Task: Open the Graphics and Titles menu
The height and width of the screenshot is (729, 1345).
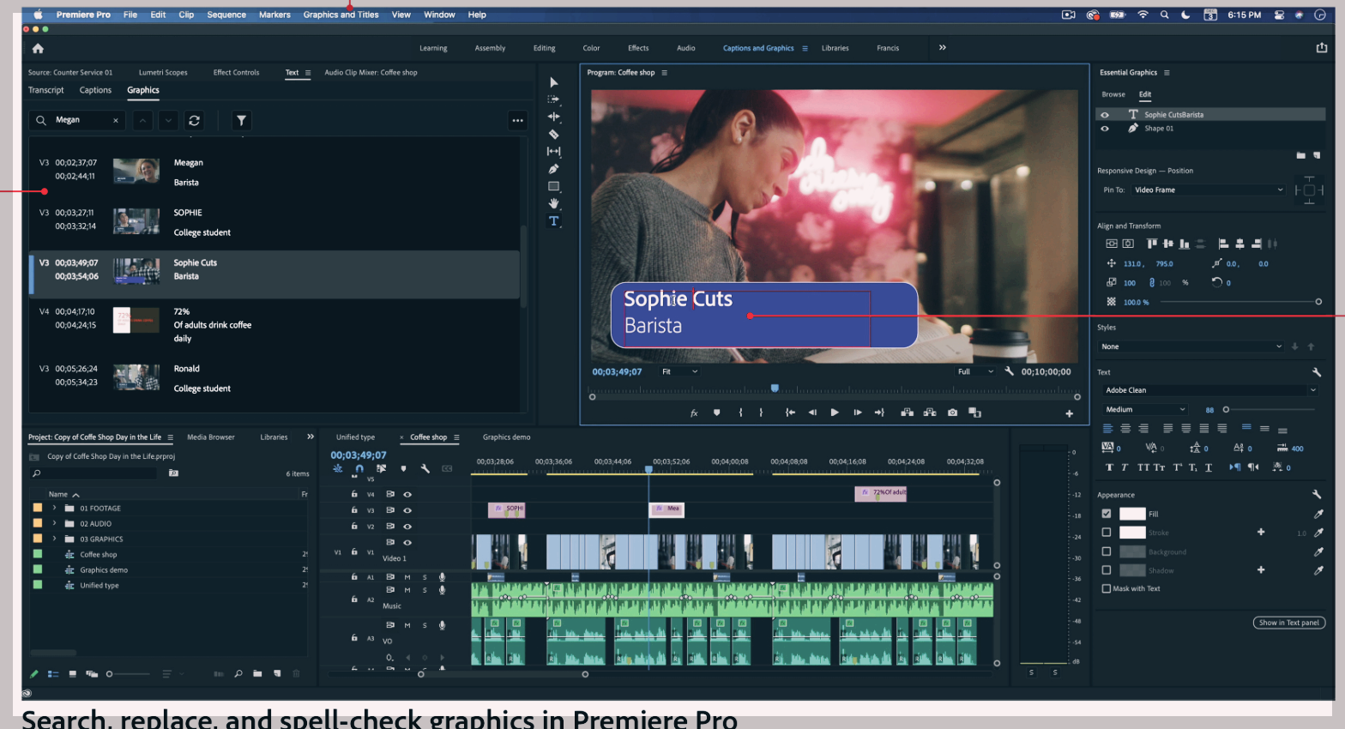Action: click(x=341, y=15)
